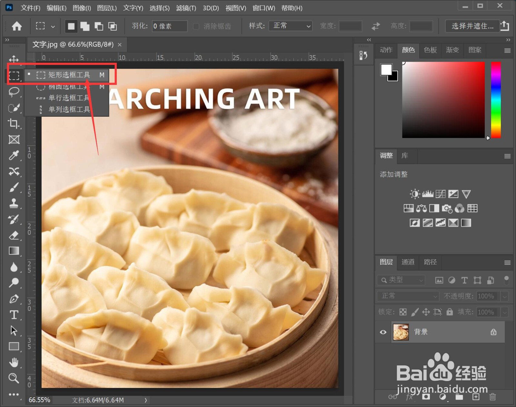The image size is (516, 407).
Task: Create a new layer with the plus icon
Action: coord(476,397)
